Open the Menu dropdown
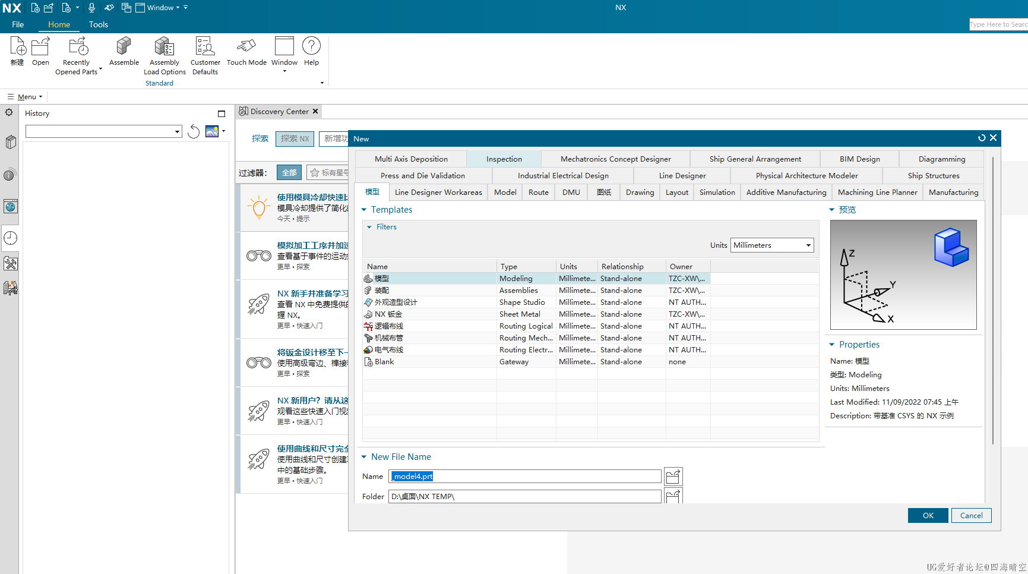Screen dimensions: 1028x574 click(26, 97)
